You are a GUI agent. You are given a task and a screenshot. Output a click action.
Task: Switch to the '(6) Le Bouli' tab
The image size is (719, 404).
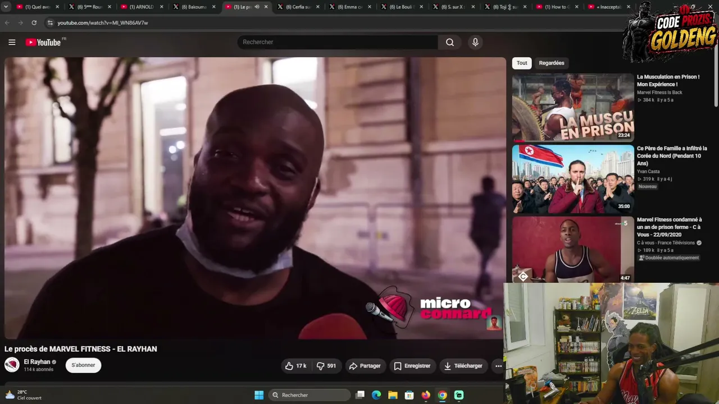pos(402,7)
